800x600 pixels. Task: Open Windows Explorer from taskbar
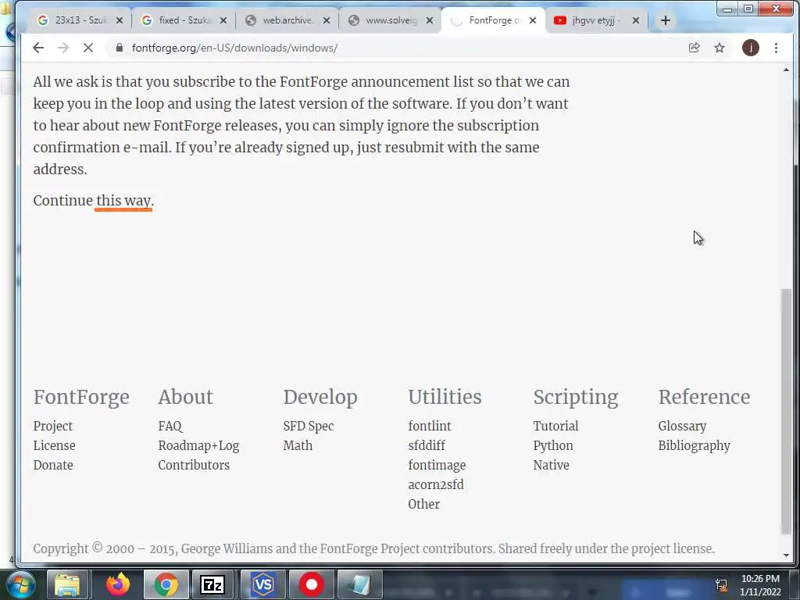click(x=67, y=584)
